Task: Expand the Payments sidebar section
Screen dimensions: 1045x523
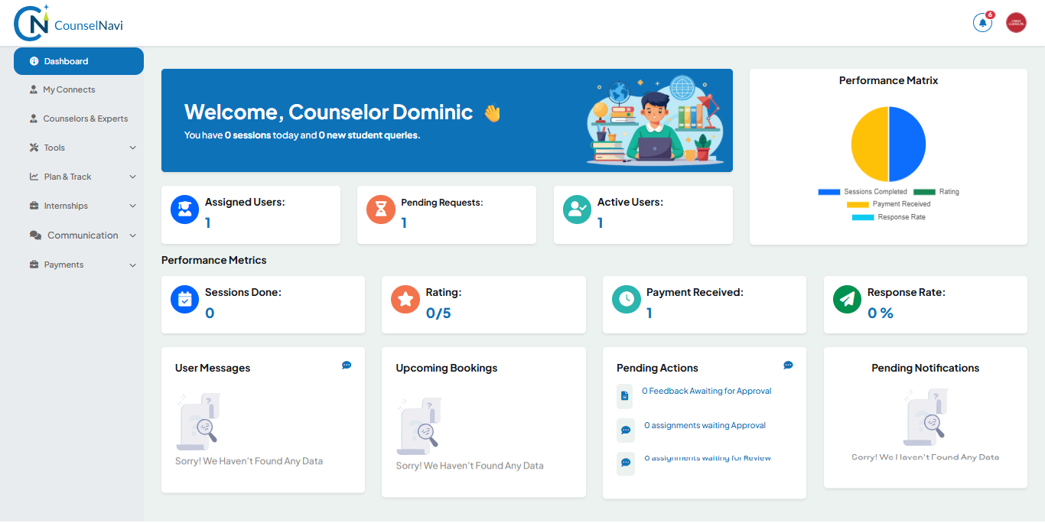Action: (x=83, y=265)
